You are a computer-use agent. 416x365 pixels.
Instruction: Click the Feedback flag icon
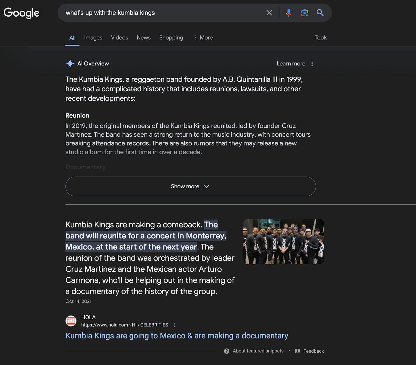coord(297,351)
